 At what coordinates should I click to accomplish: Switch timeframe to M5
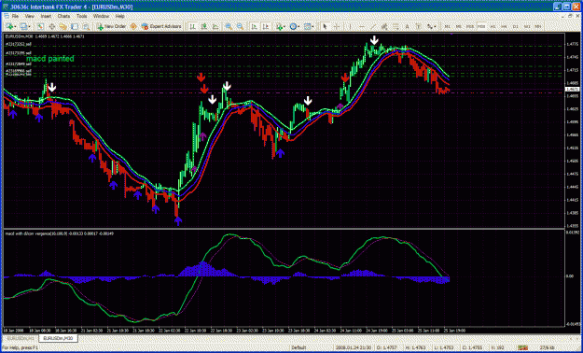(x=458, y=26)
